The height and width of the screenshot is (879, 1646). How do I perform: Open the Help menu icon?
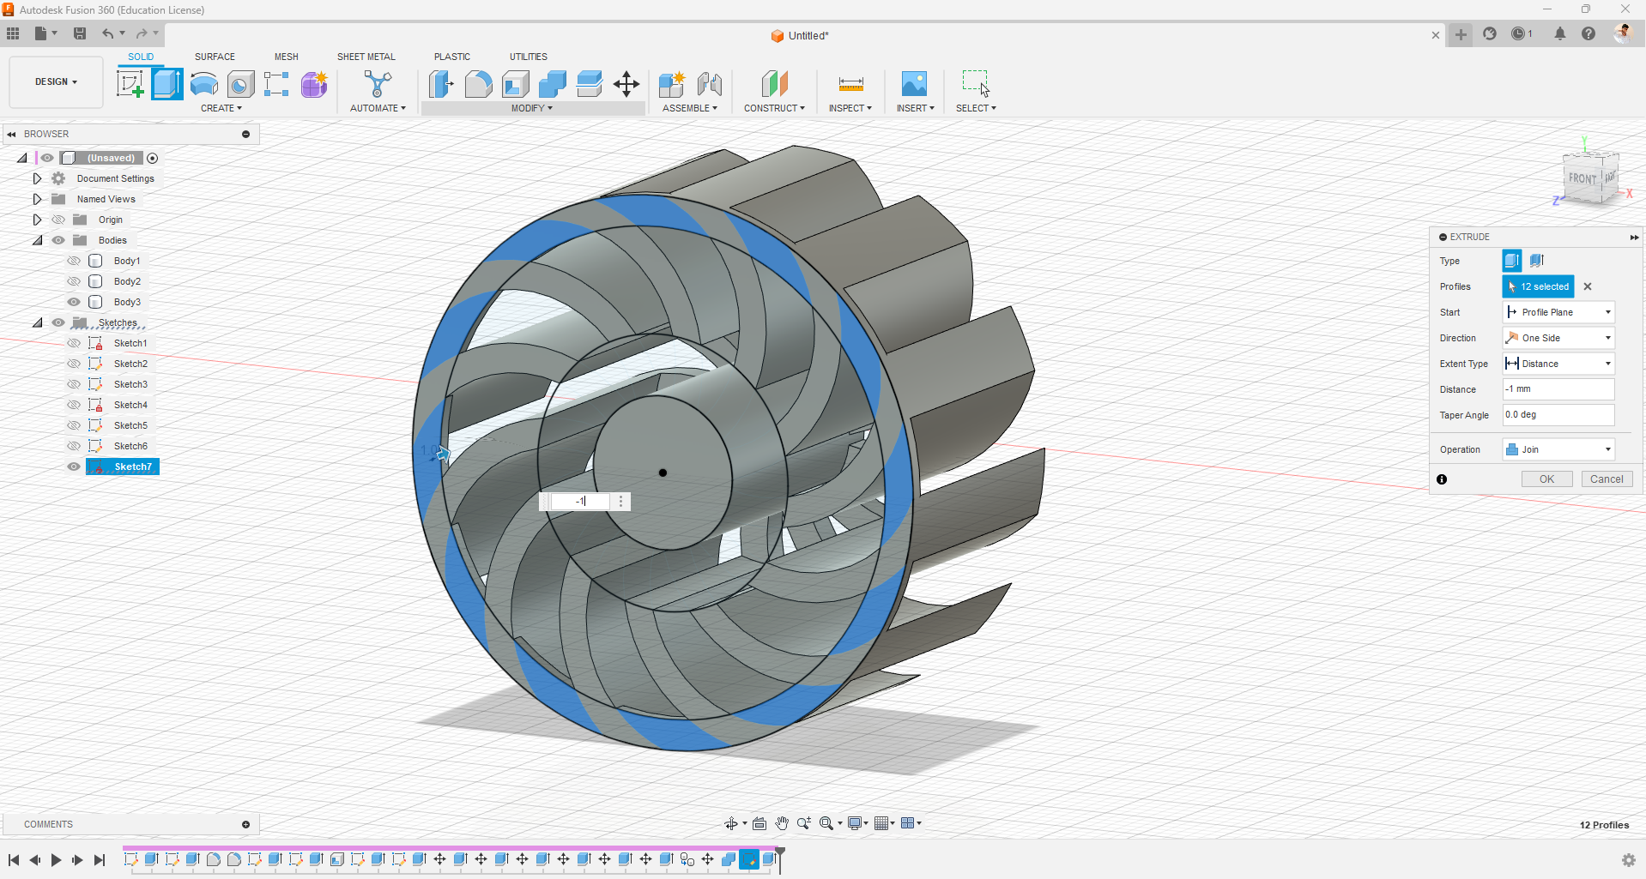pyautogui.click(x=1589, y=33)
